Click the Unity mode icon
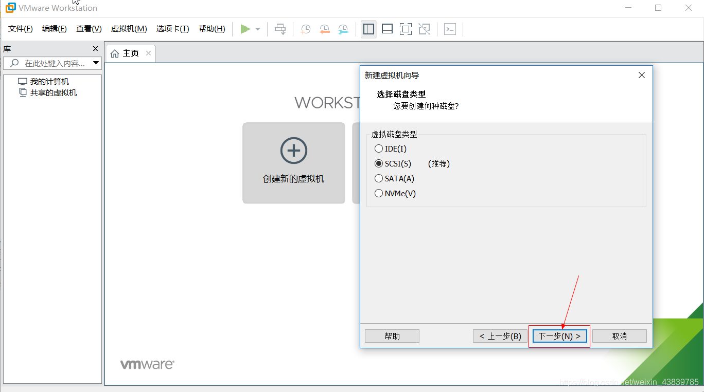704x392 pixels. (424, 29)
